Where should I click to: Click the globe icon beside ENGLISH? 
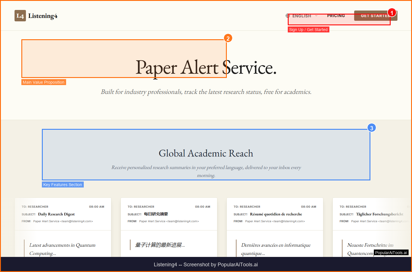click(288, 16)
